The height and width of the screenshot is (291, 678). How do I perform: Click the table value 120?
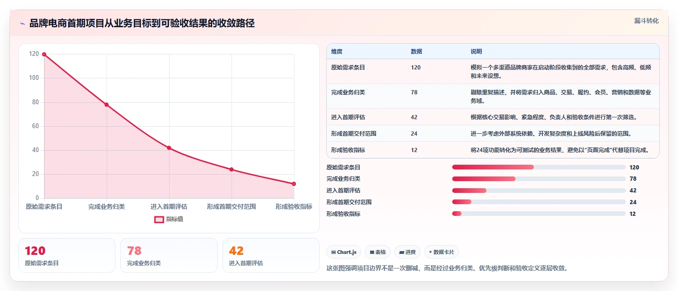click(416, 68)
